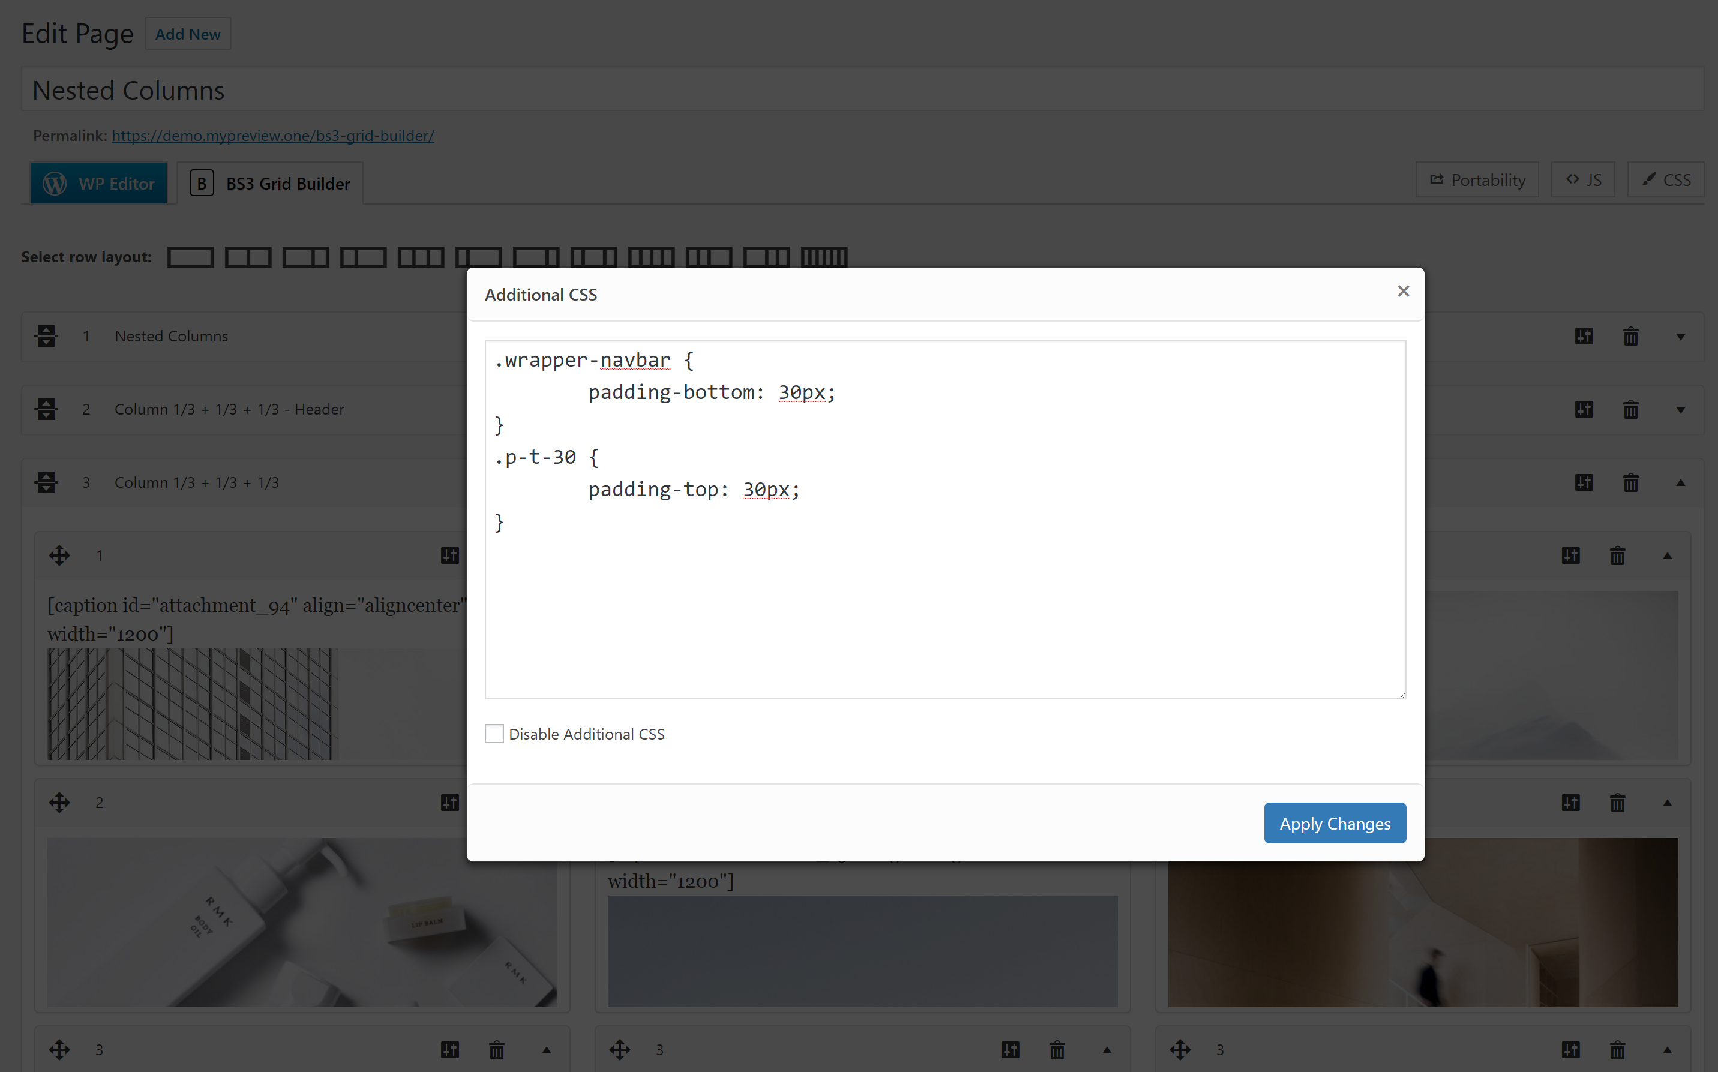Image resolution: width=1718 pixels, height=1072 pixels.
Task: Delete the module above the staircase image
Action: tap(1617, 803)
